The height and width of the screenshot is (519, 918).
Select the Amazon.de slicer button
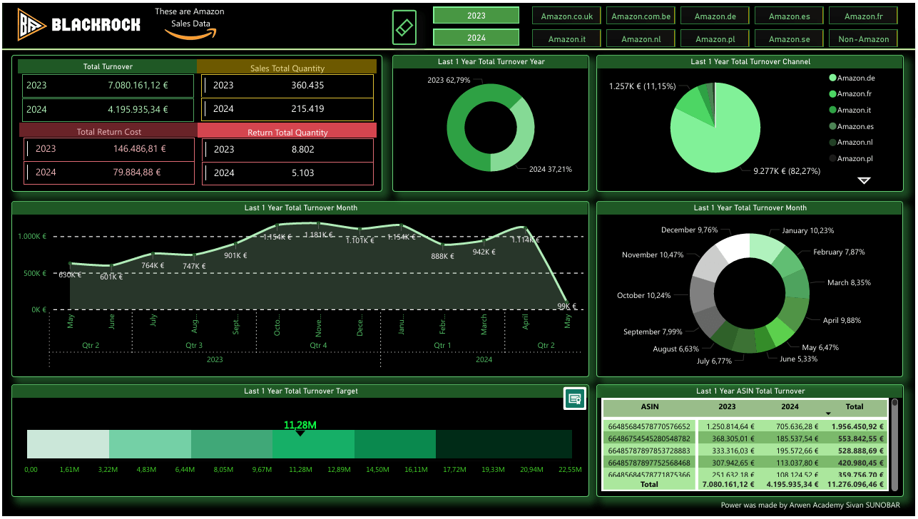[715, 16]
